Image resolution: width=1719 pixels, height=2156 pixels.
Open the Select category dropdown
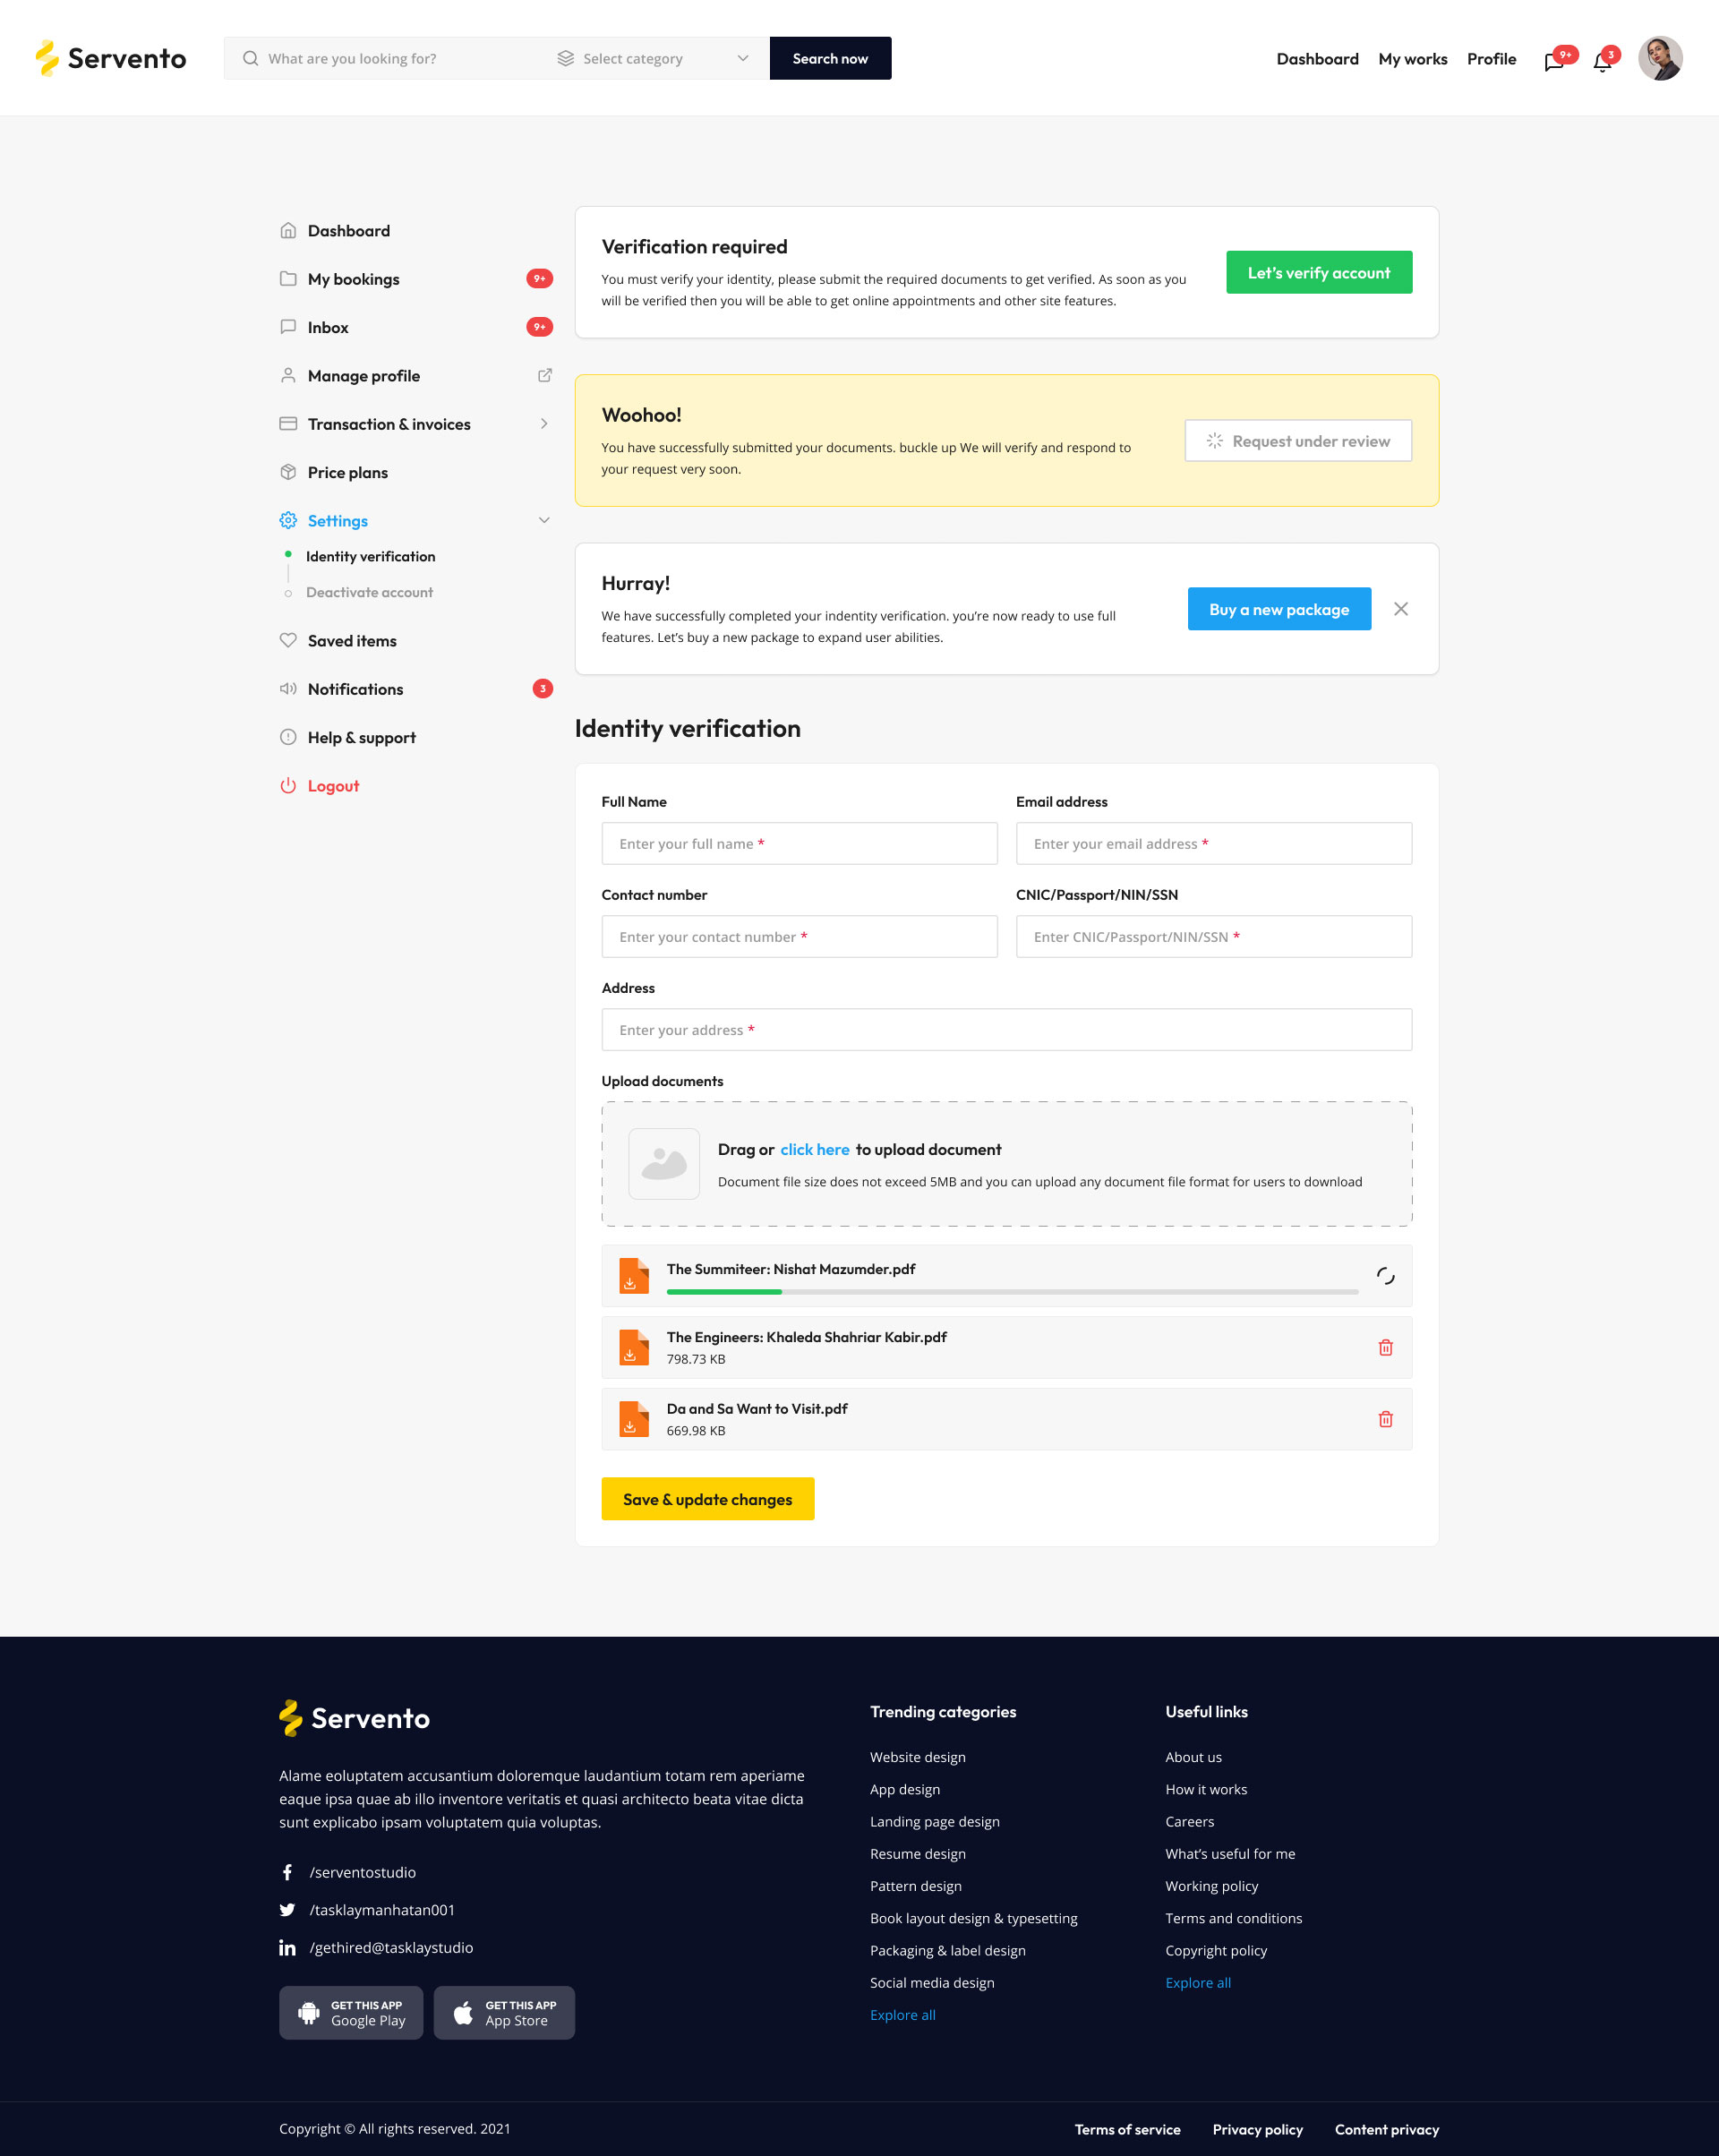(x=652, y=59)
